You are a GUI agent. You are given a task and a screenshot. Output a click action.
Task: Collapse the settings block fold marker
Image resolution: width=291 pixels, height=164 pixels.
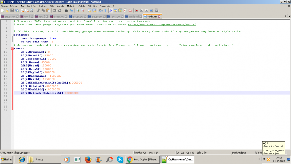coord(12,35)
